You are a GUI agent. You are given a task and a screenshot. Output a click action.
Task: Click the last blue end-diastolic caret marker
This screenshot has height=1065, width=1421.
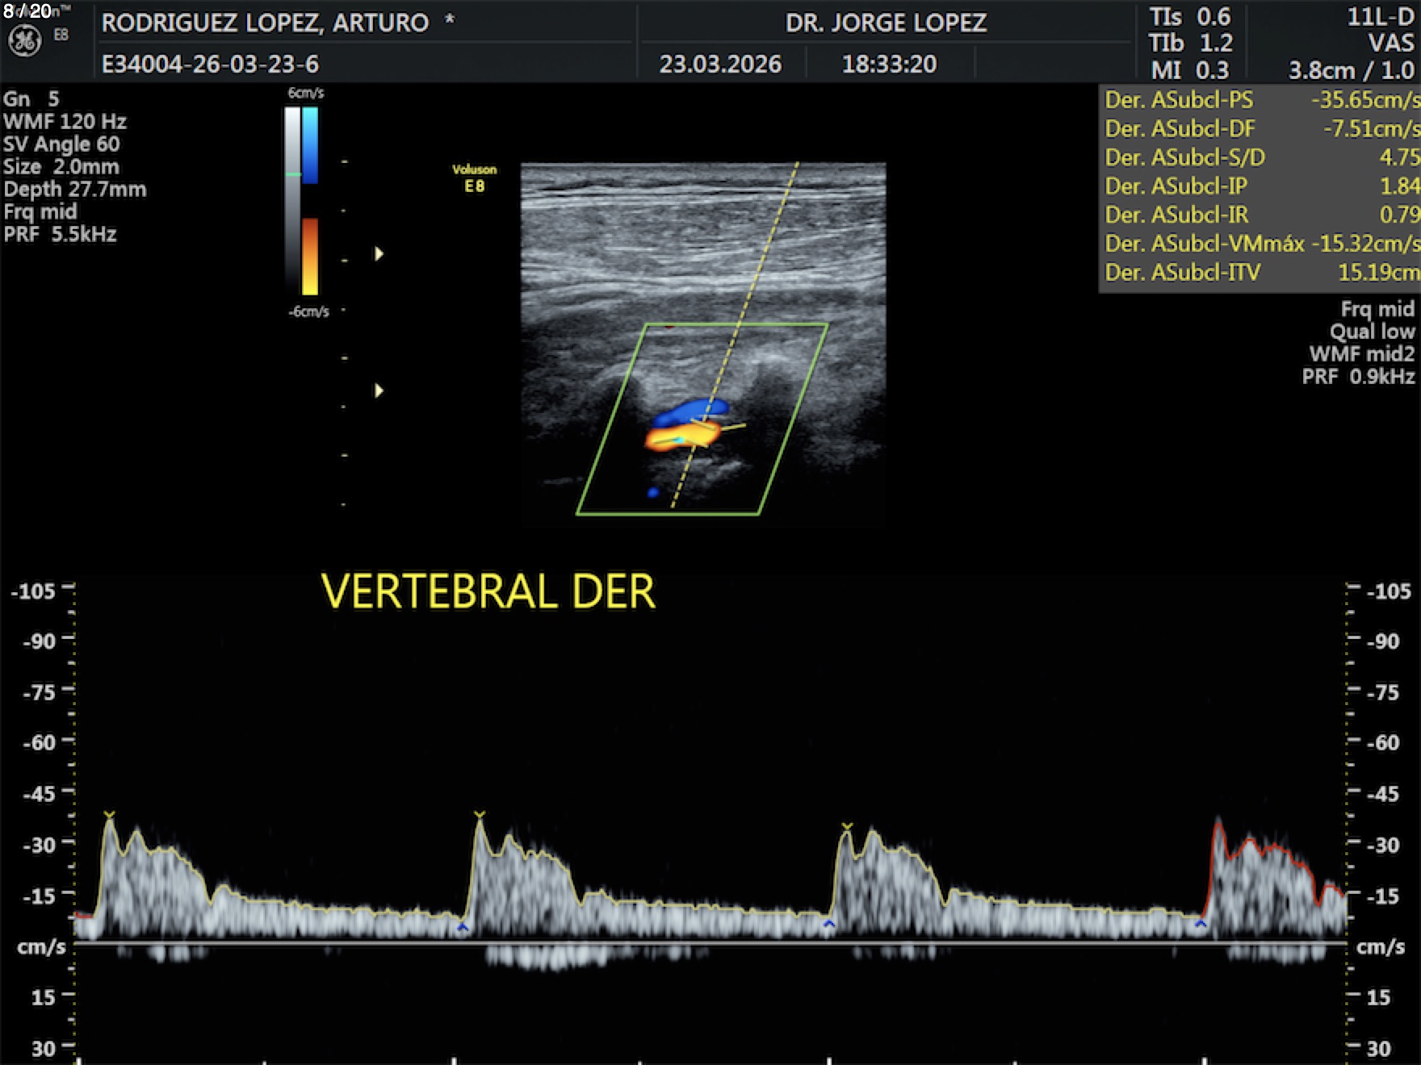[x=1201, y=924]
